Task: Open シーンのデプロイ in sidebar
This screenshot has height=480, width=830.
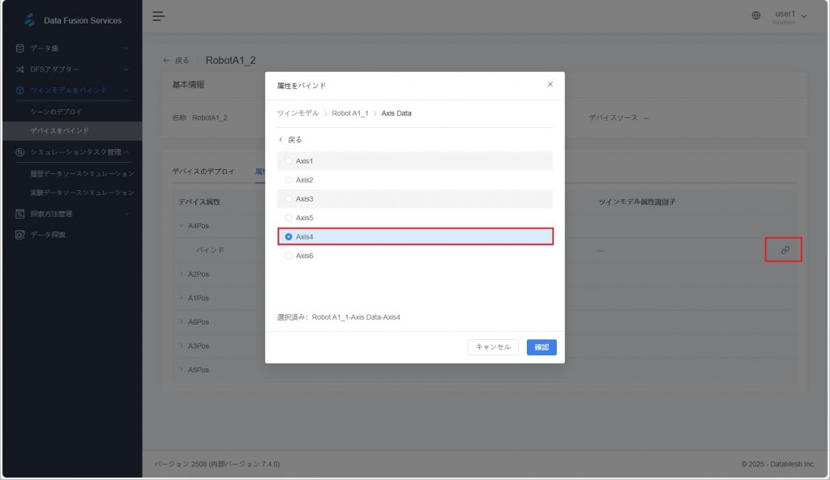Action: click(56, 111)
